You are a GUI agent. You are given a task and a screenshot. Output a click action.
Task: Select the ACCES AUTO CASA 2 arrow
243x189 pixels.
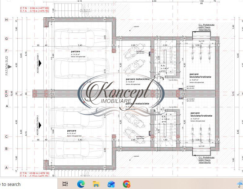(x=39, y=126)
